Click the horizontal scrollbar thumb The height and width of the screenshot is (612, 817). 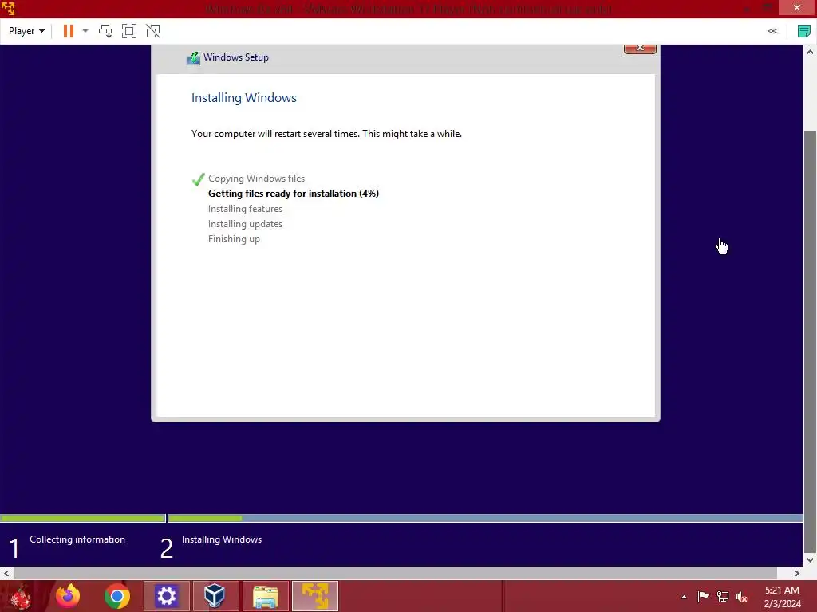tap(396, 573)
